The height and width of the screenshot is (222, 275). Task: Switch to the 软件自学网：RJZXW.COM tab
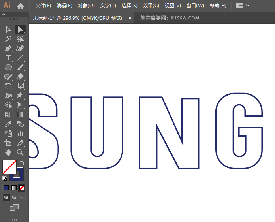[170, 18]
